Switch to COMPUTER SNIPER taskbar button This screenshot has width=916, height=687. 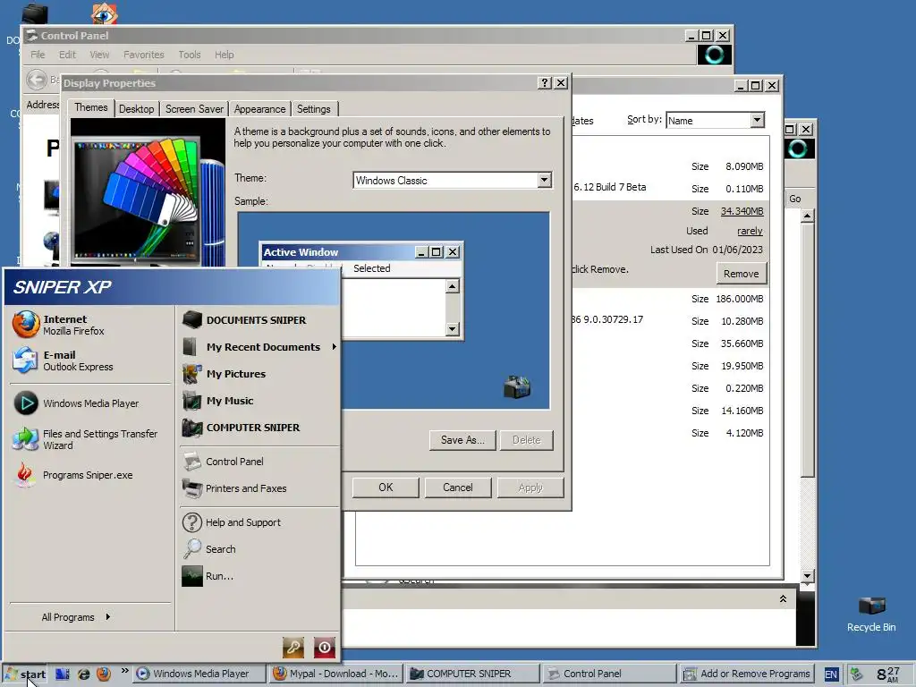coord(471,674)
